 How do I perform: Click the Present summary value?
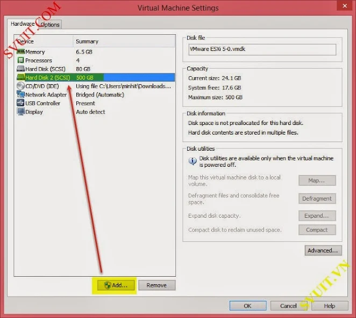click(x=86, y=103)
